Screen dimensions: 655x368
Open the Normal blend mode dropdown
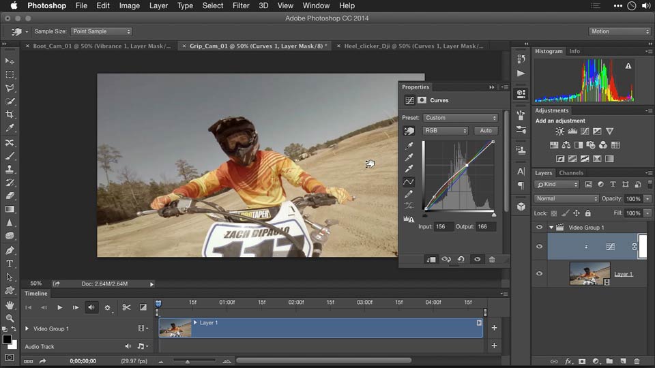[566, 199]
